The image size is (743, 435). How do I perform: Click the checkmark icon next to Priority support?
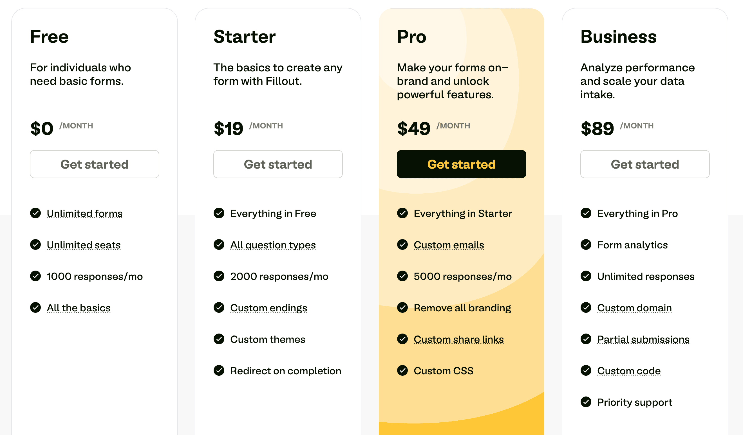[586, 402]
